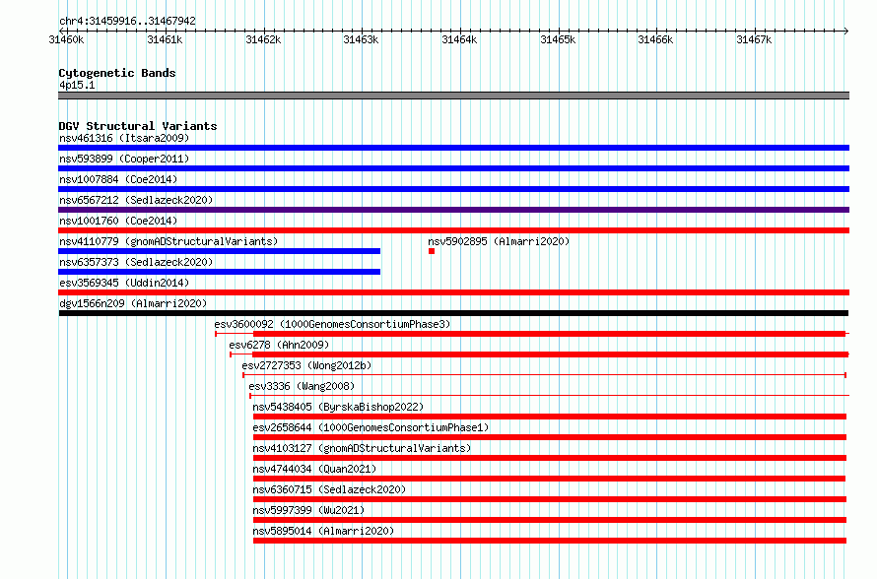This screenshot has width=877, height=579.
Task: Click the nsv461316 (Itsara2009) variant label
Action: [124, 138]
